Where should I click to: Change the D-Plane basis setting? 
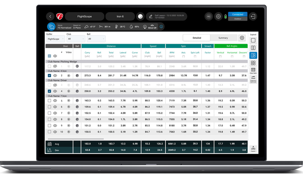click(77, 27)
